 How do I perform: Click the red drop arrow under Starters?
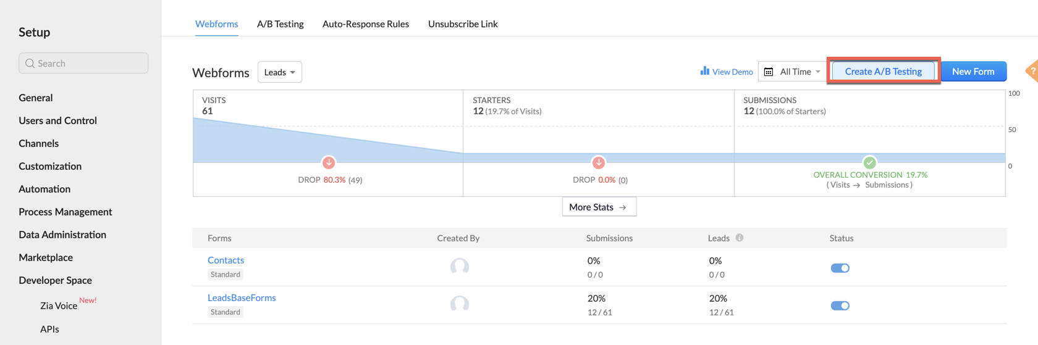click(x=598, y=162)
